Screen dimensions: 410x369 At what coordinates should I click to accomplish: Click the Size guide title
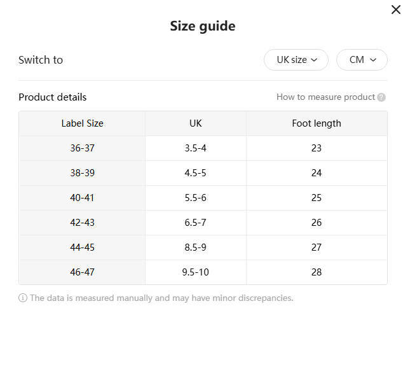pos(203,26)
